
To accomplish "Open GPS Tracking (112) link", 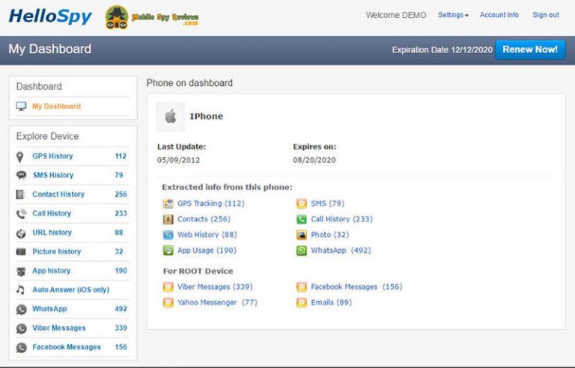I will [x=211, y=203].
